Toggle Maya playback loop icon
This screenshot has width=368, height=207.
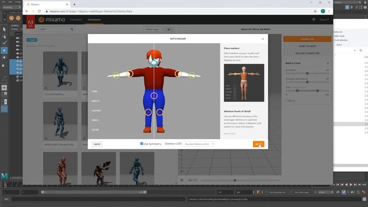338,192
